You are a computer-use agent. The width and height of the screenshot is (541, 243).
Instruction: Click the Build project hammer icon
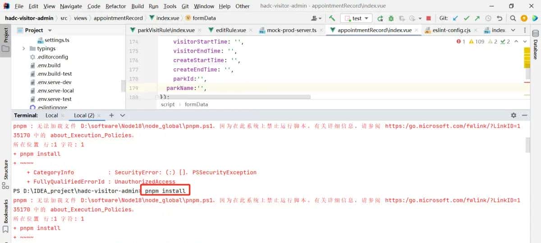(332, 18)
